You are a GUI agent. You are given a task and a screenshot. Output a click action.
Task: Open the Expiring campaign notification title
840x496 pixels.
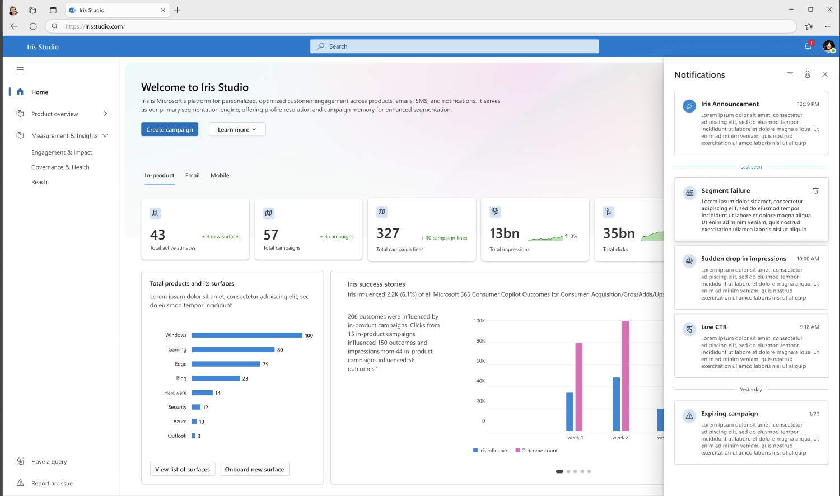pyautogui.click(x=729, y=414)
